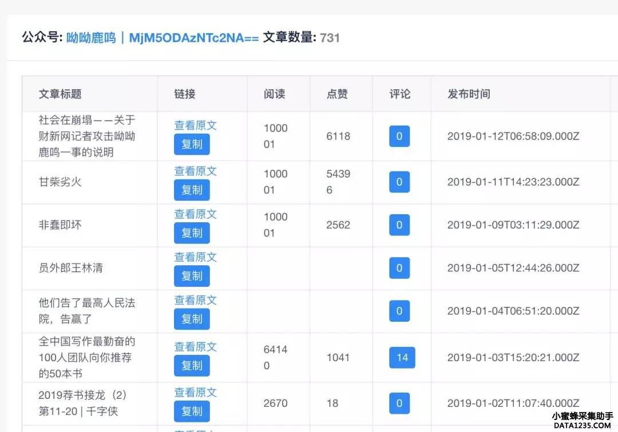Click 复制 for 2019荐书接龙 row
The width and height of the screenshot is (618, 432).
coord(192,411)
